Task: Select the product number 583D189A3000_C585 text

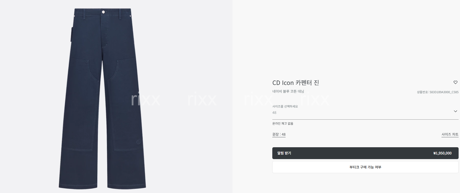Action: coord(444,92)
